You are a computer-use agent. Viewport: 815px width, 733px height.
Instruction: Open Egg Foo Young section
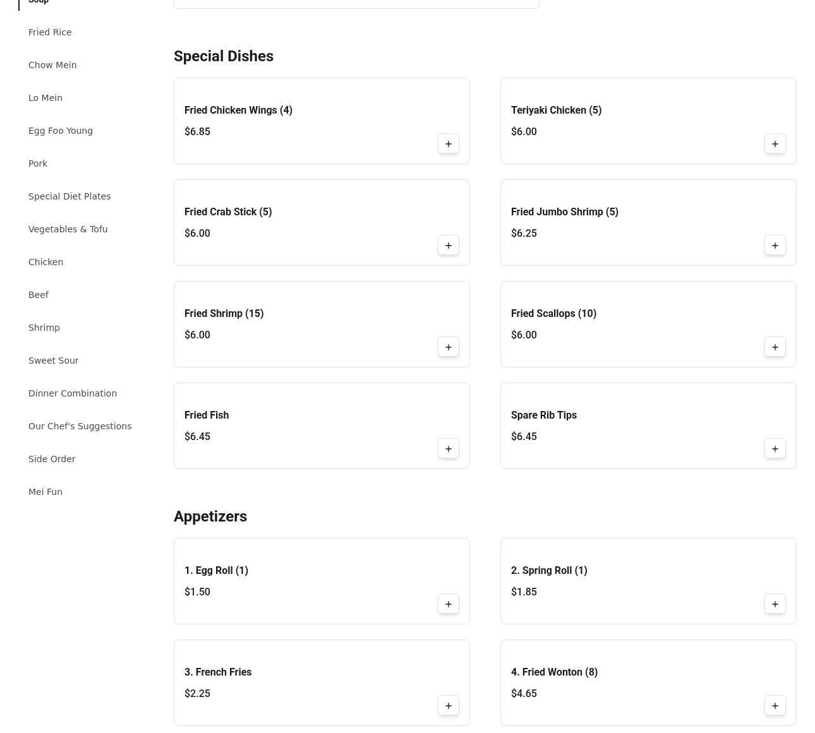(x=61, y=131)
